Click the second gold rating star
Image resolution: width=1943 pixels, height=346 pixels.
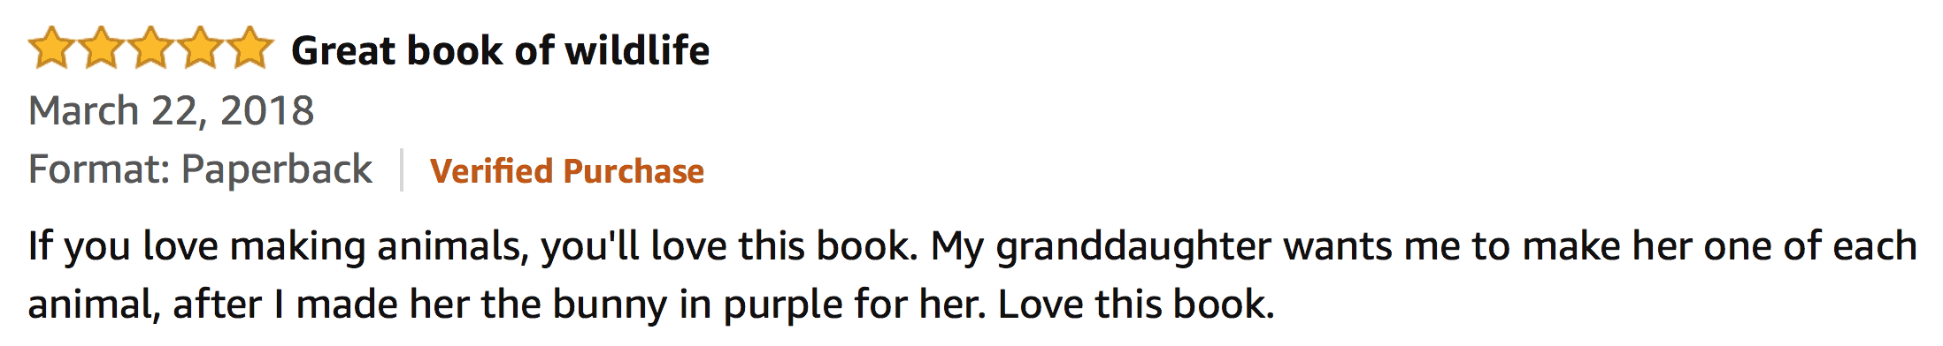(x=101, y=48)
